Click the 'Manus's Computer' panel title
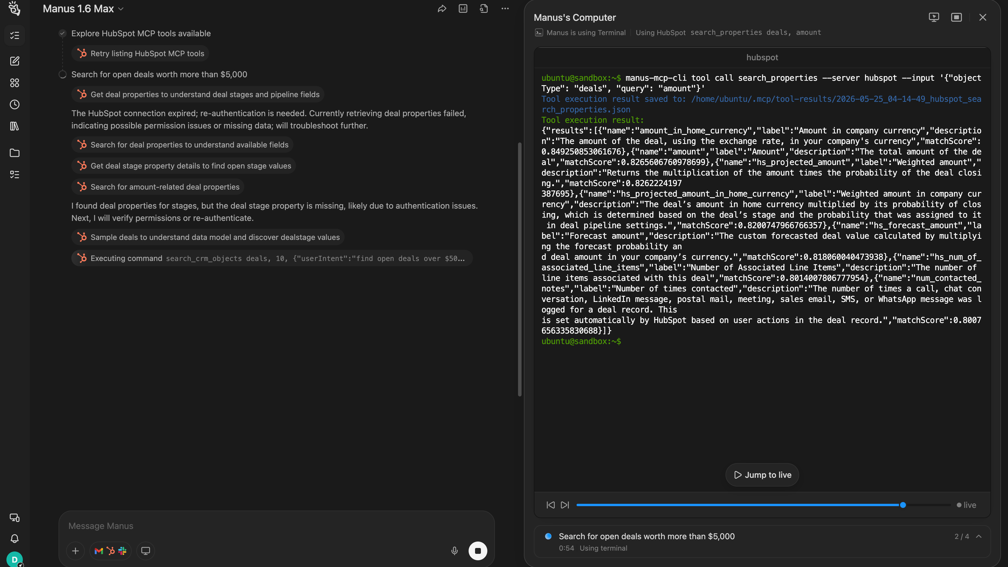This screenshot has width=1008, height=567. [574, 17]
